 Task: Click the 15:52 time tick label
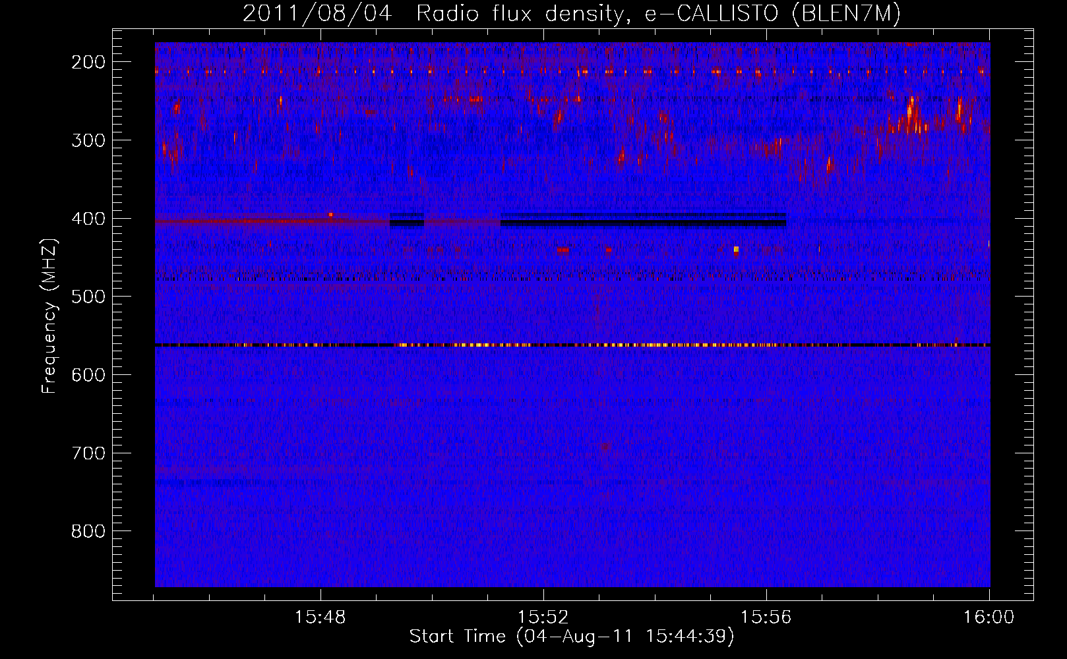tap(543, 617)
